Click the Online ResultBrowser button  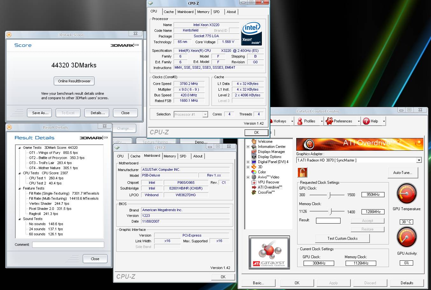(74, 81)
